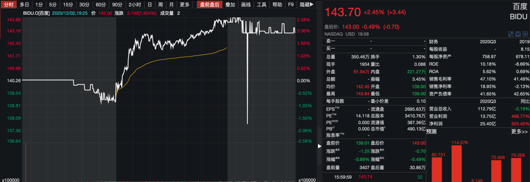Open the 工具 tools menu
The width and height of the screenshot is (530, 182).
[262, 5]
